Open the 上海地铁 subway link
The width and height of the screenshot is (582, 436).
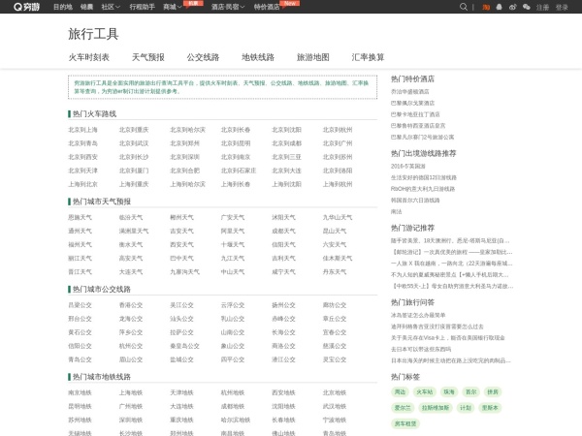[132, 392]
